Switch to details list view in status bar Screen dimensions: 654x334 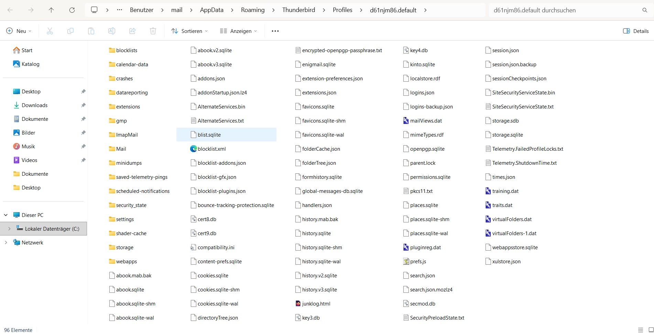640,330
